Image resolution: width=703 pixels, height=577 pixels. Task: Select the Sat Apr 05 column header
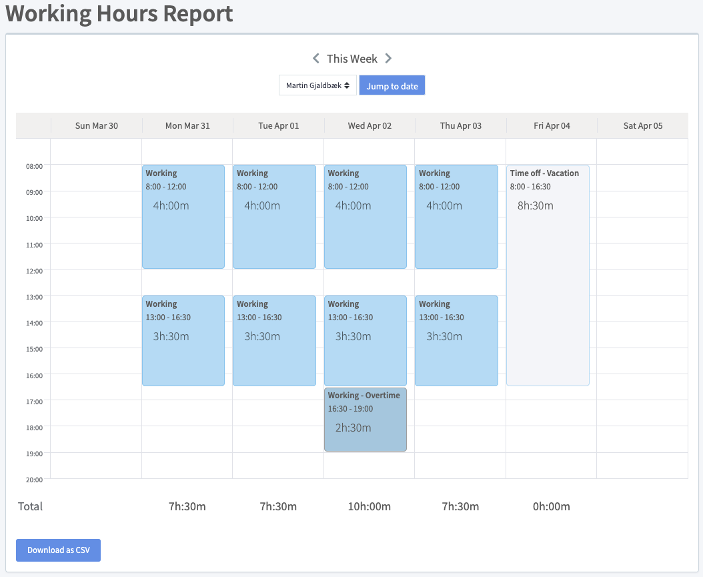(643, 125)
